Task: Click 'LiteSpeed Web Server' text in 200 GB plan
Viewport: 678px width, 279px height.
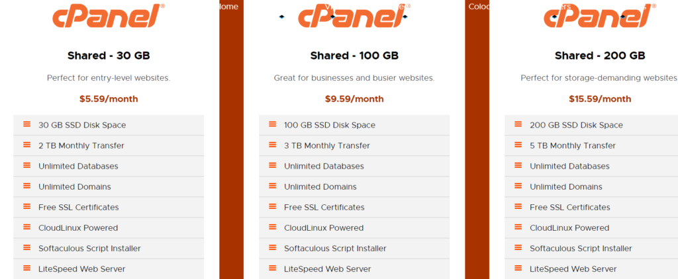Action: pos(573,269)
